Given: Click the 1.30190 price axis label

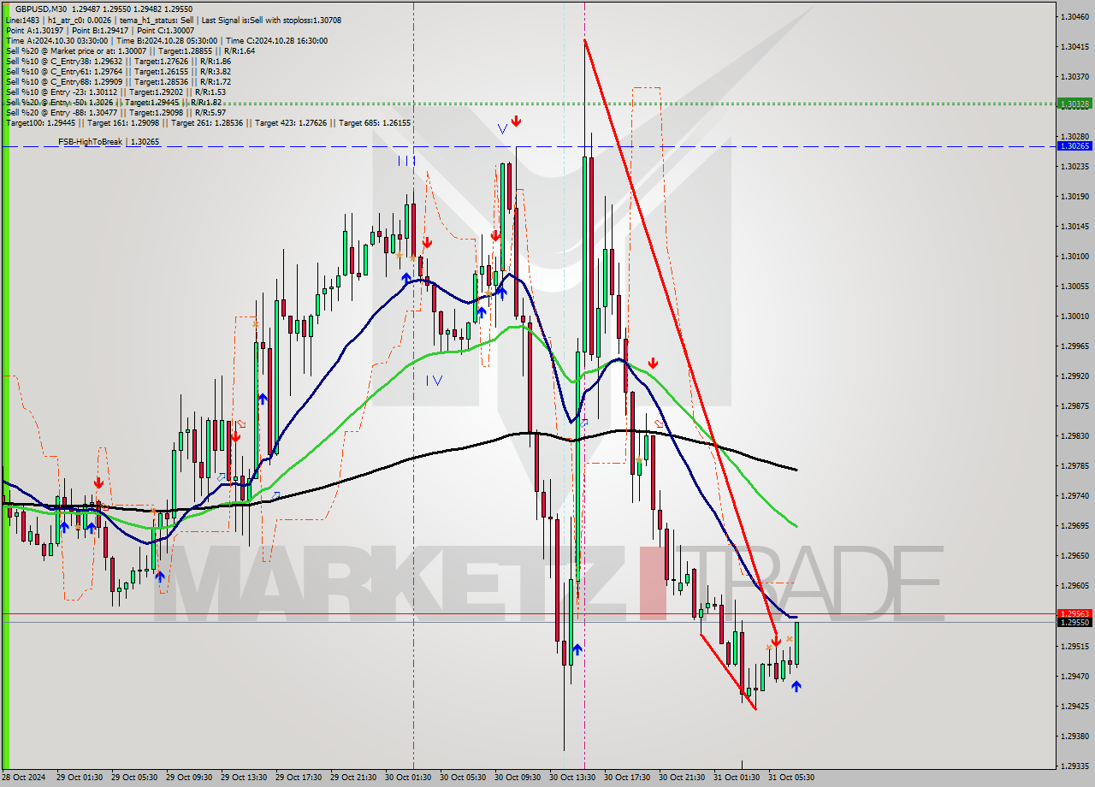Looking at the screenshot, I should (1074, 196).
